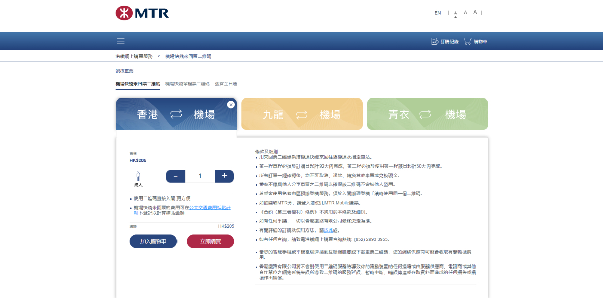Decrease adult ticket quantity with minus
Viewport: 603px width, 298px height.
tap(176, 176)
